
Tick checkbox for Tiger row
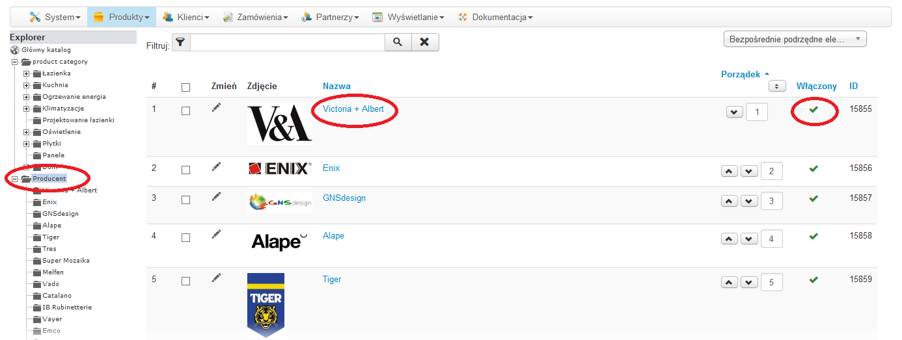click(x=186, y=281)
